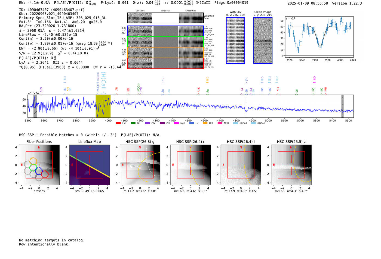Viewport: 381px width, 259px height.
Task: Click the MgII magenta legend swatch
Action: 176,123
